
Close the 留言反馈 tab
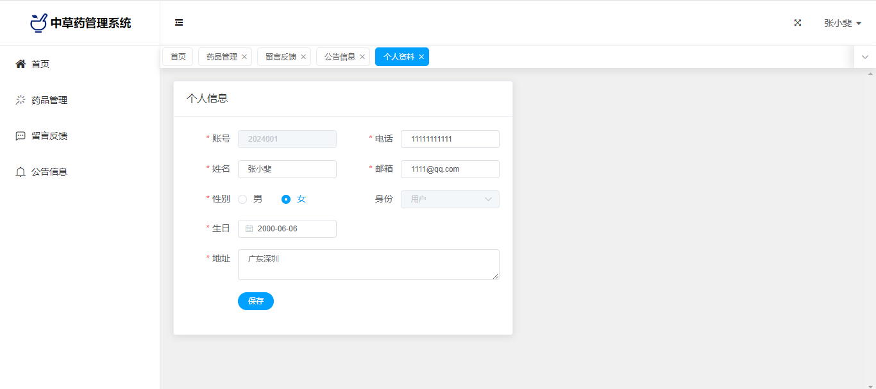click(x=303, y=57)
